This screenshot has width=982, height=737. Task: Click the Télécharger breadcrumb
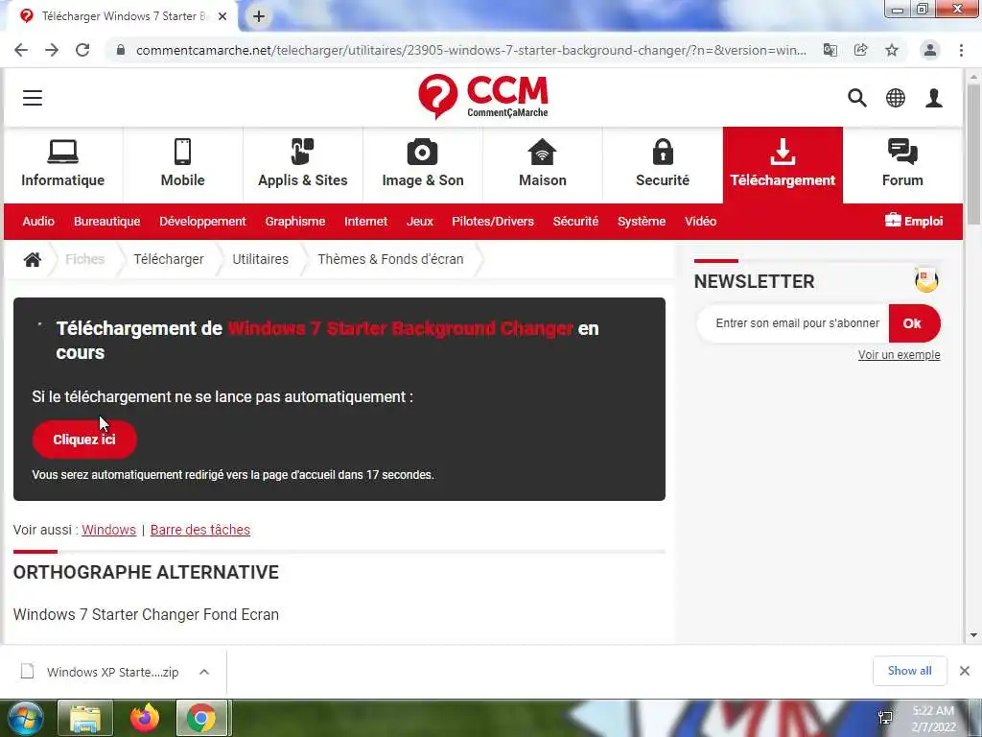(169, 259)
